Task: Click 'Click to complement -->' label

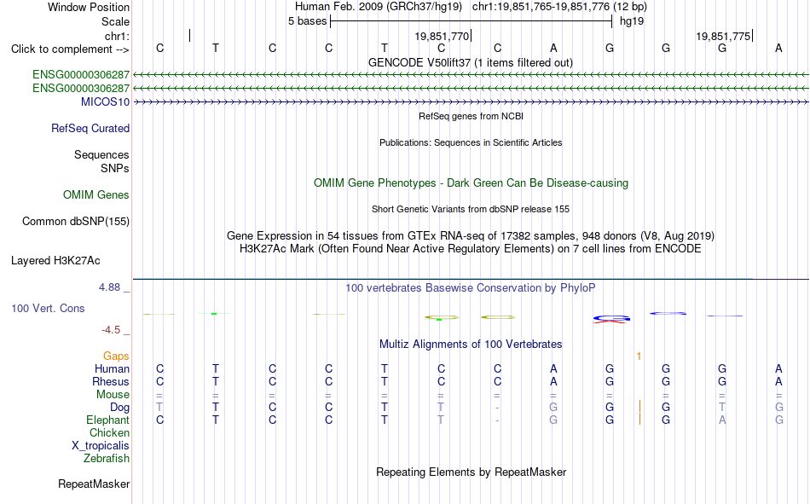Action: (x=70, y=49)
